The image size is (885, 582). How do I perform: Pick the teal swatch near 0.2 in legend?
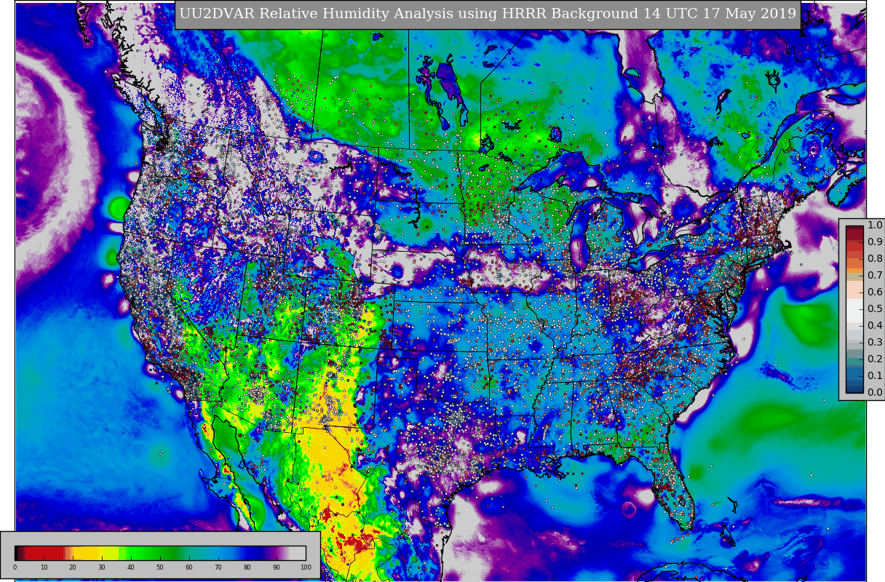coord(854,362)
